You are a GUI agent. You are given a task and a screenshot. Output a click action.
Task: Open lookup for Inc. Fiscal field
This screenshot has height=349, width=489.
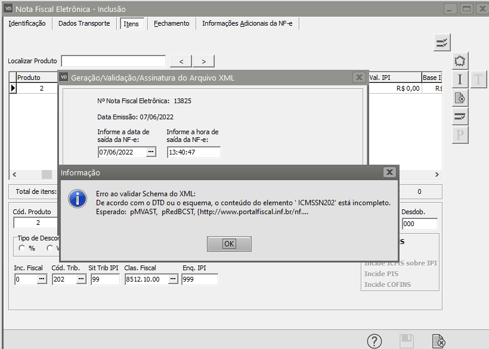pyautogui.click(x=42, y=279)
